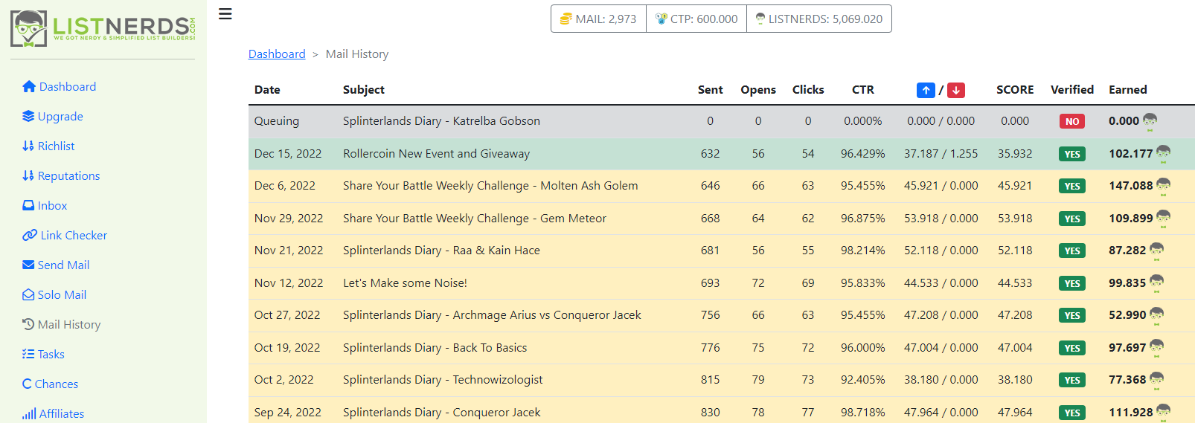Click the Upgrade layers icon
1195x423 pixels.
28,116
